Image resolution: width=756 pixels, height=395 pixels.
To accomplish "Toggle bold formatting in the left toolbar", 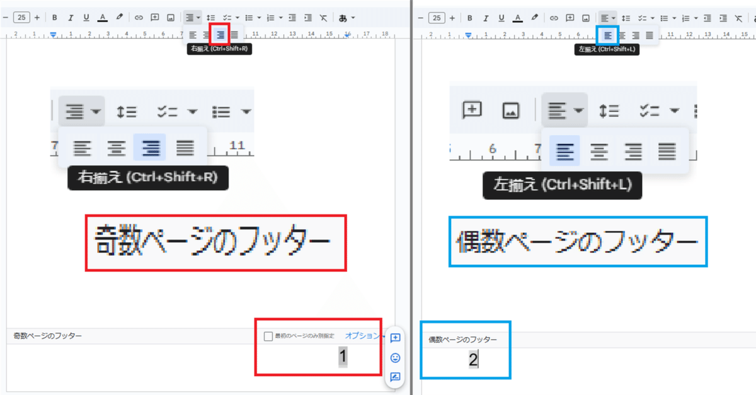I will [55, 17].
